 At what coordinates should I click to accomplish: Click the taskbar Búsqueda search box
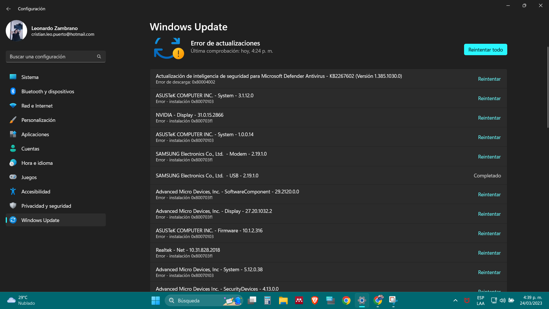coord(204,300)
